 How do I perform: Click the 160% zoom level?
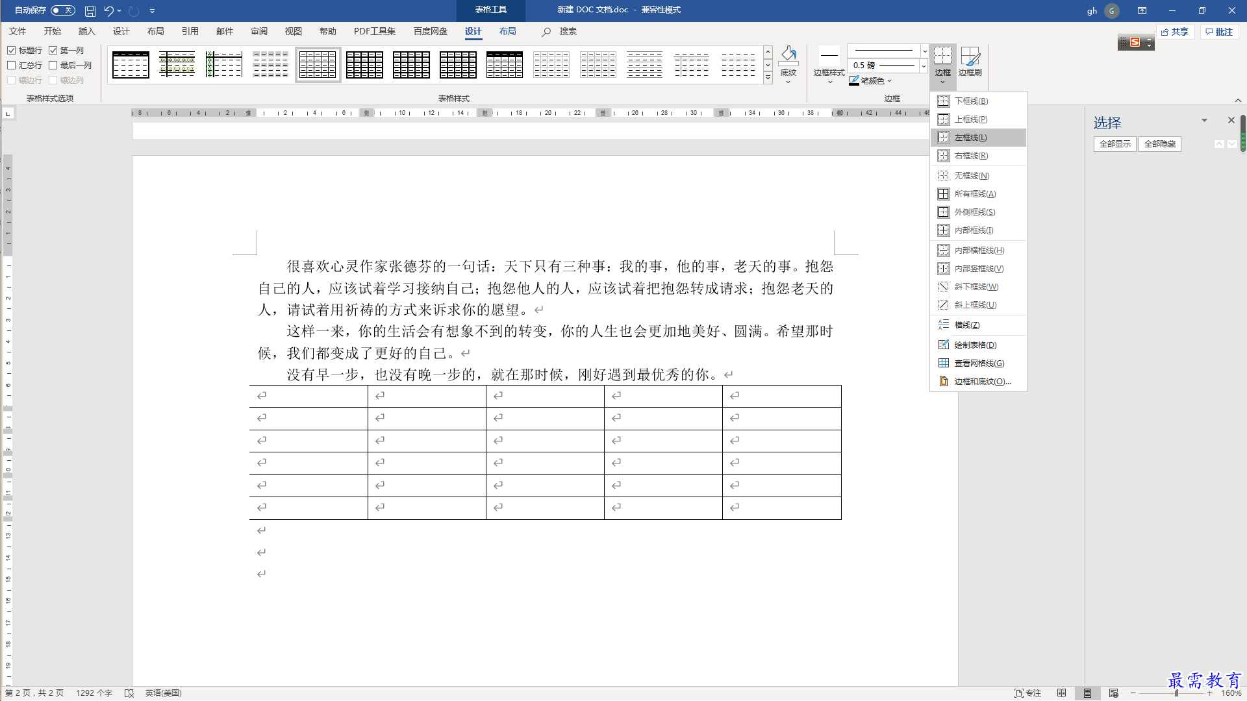[1231, 693]
